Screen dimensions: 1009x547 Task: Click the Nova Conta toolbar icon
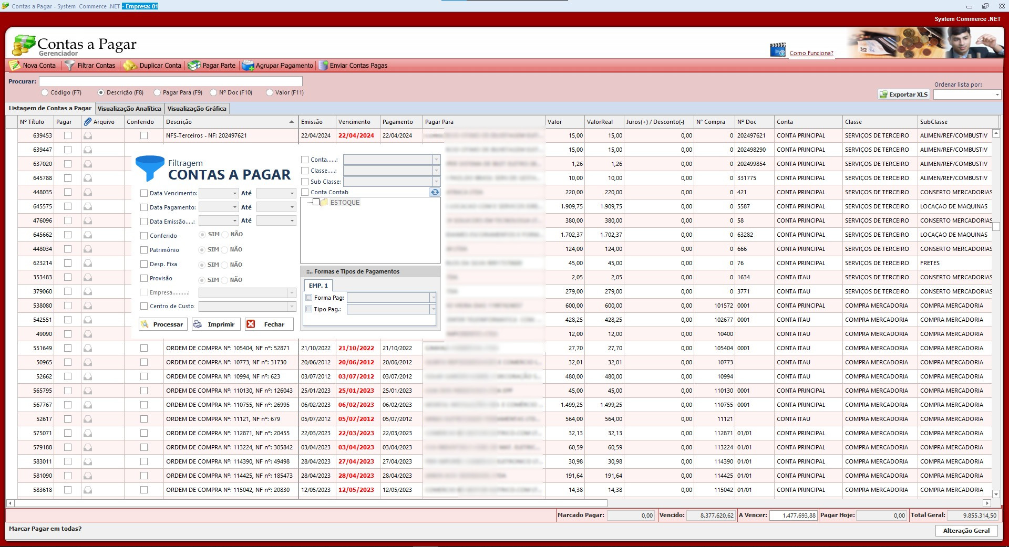pos(15,66)
